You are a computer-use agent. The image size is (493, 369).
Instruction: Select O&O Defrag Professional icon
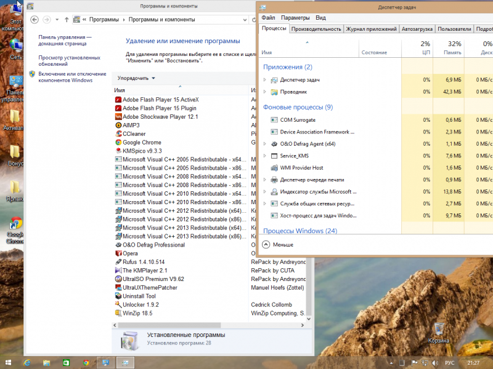(x=118, y=245)
